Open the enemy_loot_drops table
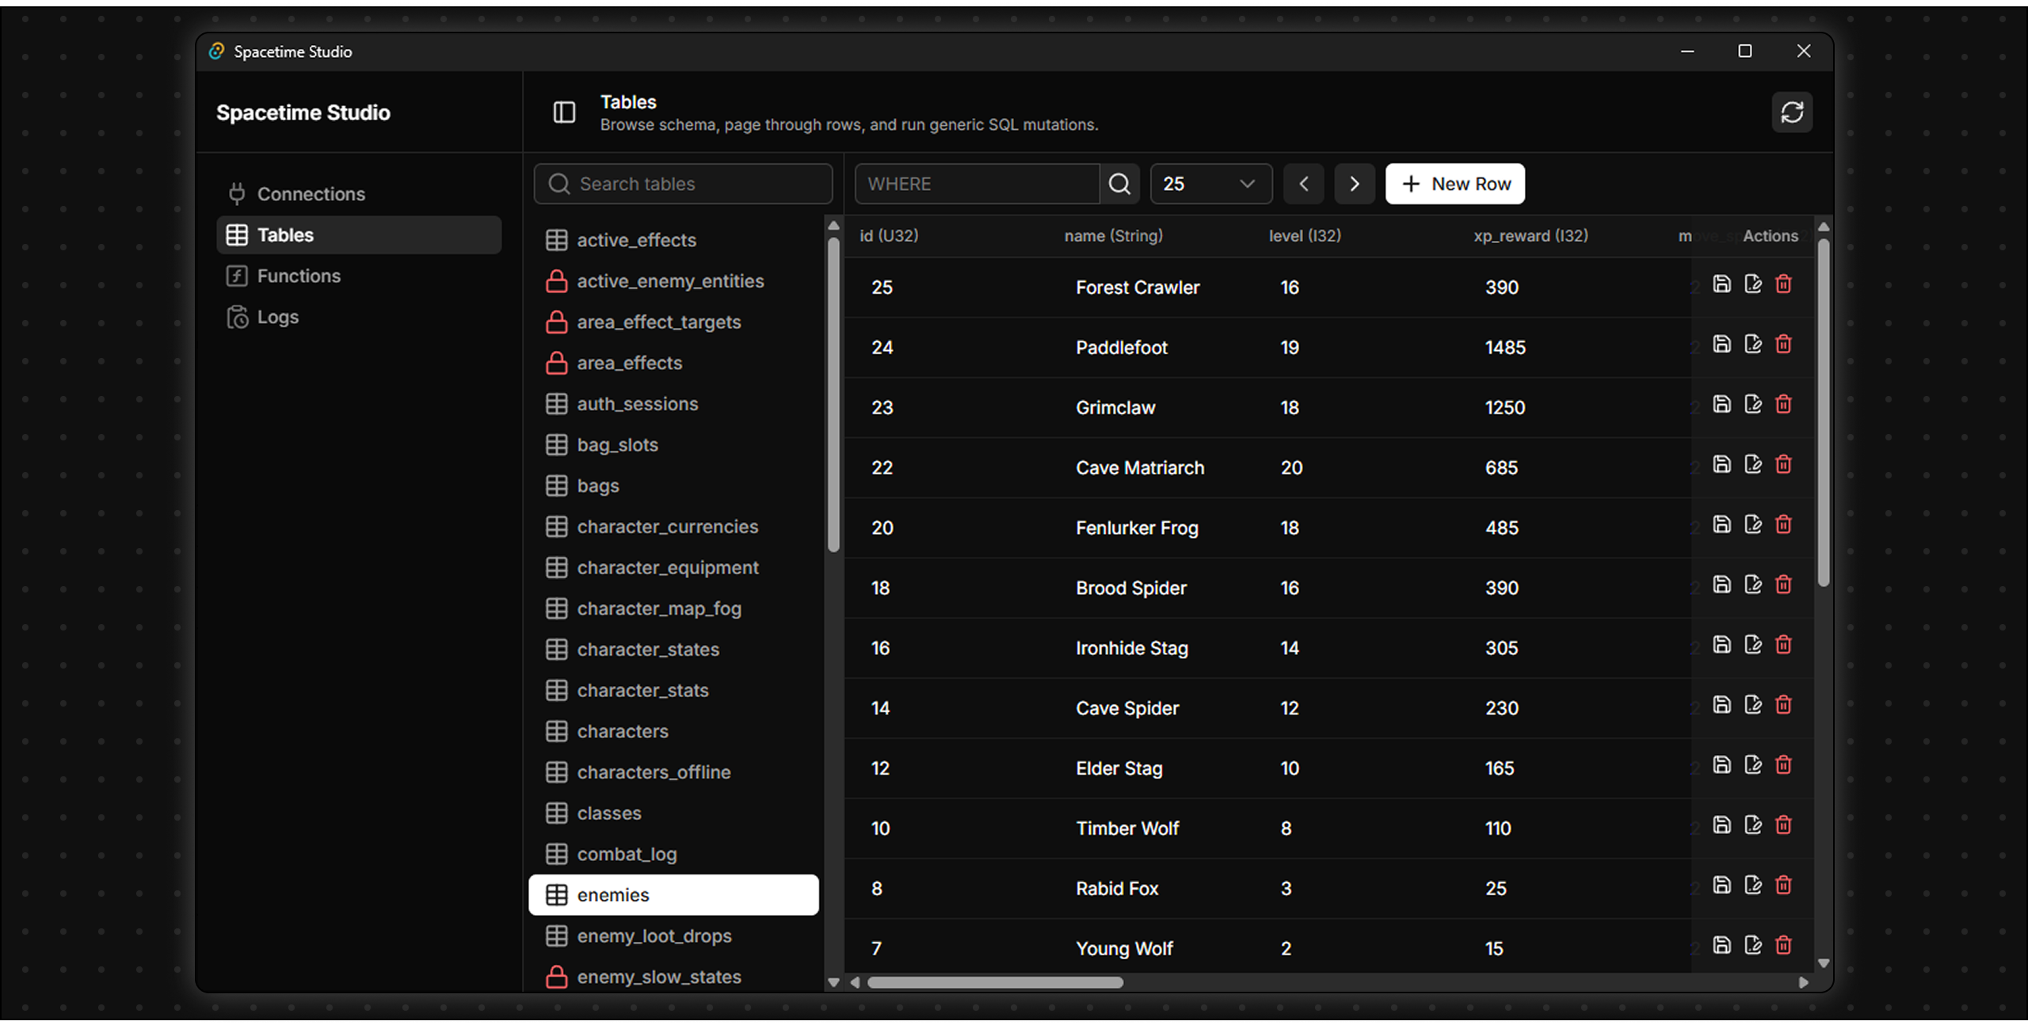This screenshot has height=1025, width=2028. coord(673,936)
